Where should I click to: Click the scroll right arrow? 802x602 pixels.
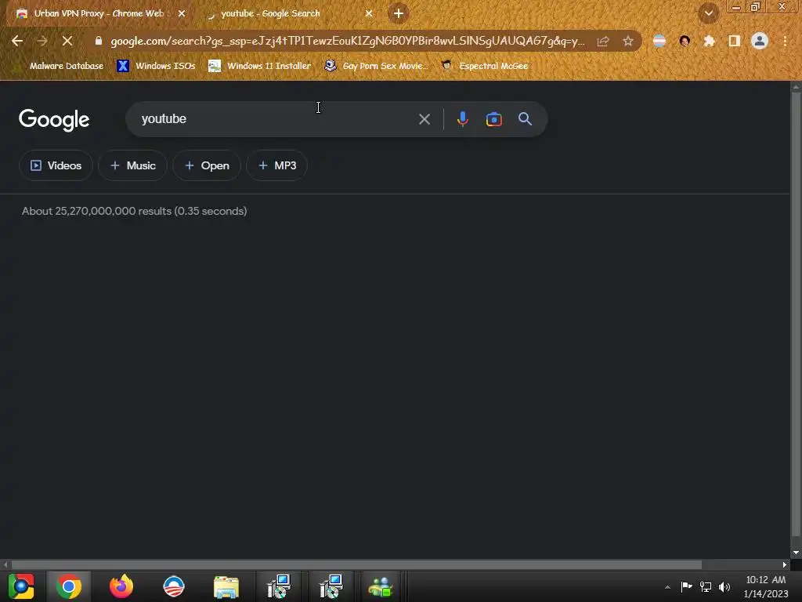tap(785, 564)
